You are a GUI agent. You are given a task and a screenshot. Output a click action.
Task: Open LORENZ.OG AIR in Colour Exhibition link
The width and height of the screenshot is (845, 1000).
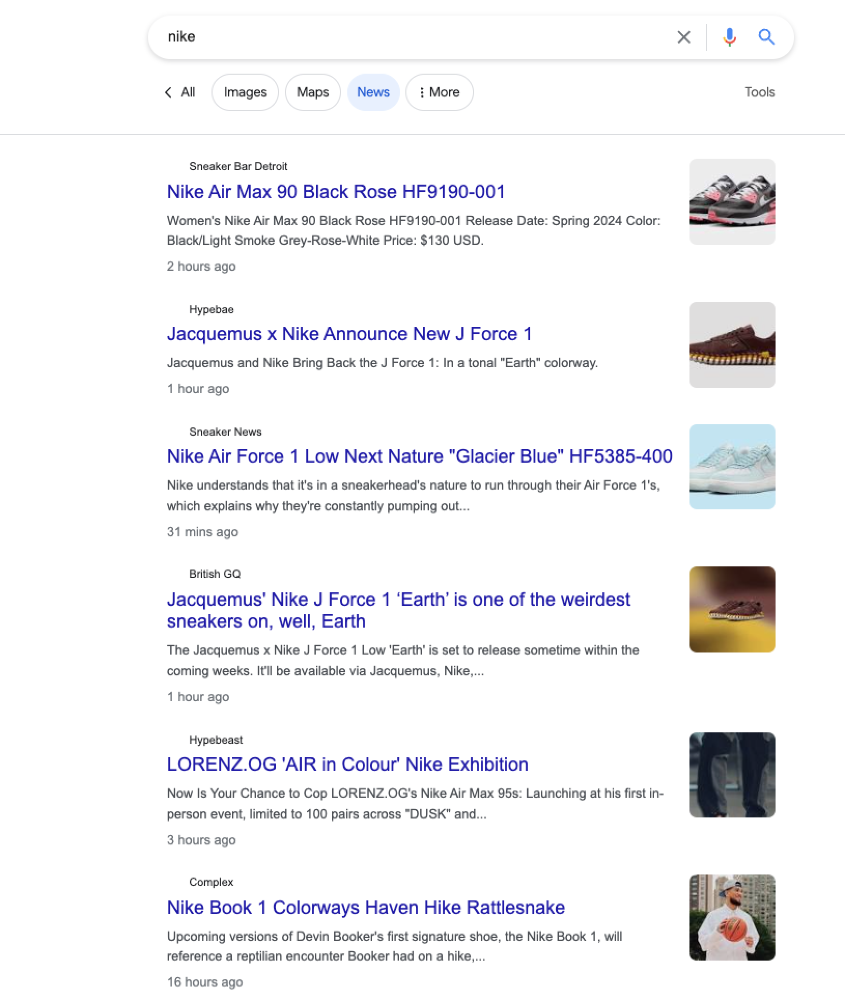tap(347, 765)
